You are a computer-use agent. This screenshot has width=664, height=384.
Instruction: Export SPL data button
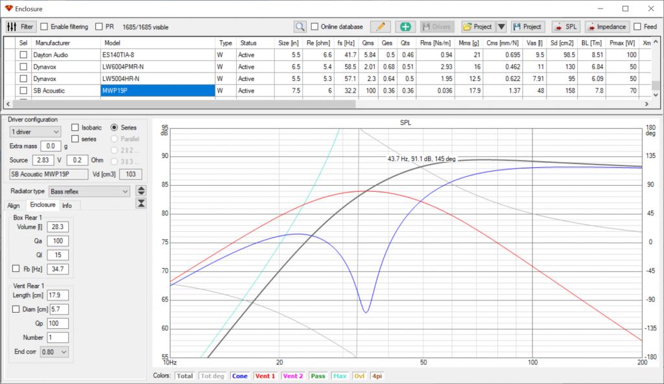click(565, 27)
